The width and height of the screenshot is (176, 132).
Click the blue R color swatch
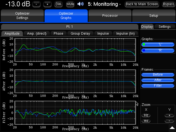coord(144,50)
